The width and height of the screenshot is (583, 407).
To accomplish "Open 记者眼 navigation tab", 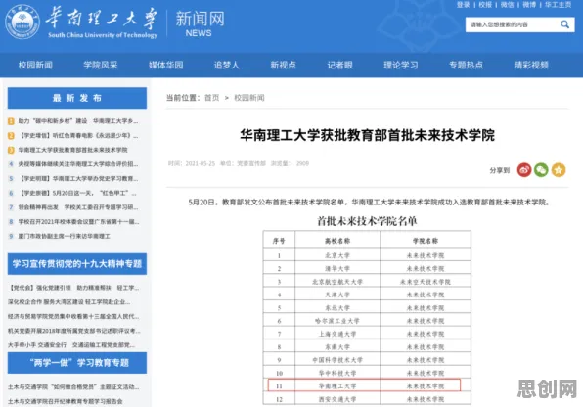I will [339, 66].
